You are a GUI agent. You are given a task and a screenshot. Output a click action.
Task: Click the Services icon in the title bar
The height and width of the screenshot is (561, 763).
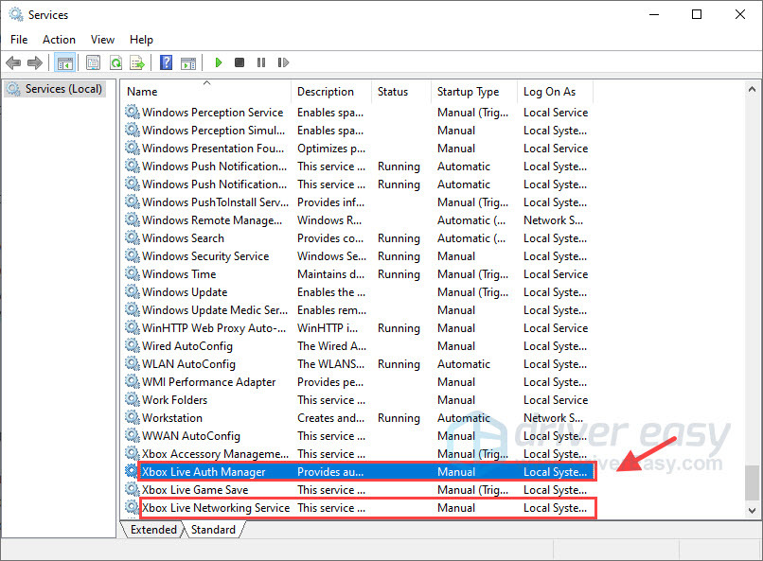tap(16, 14)
